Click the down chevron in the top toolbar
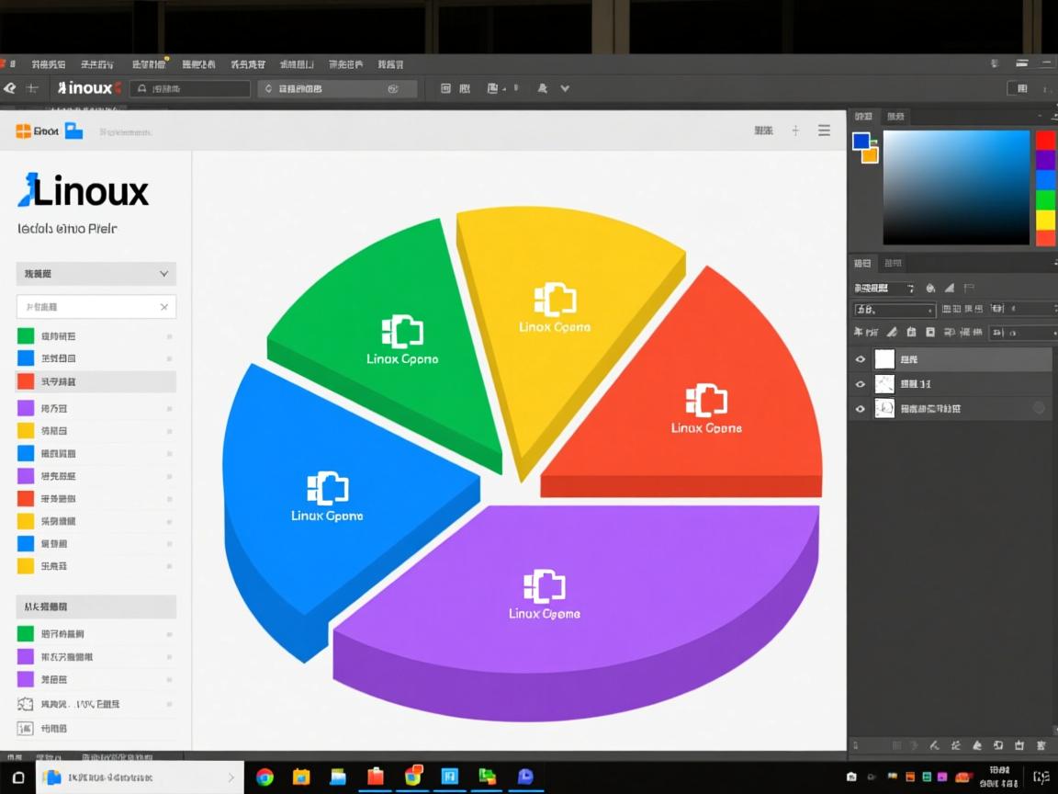 (x=565, y=88)
